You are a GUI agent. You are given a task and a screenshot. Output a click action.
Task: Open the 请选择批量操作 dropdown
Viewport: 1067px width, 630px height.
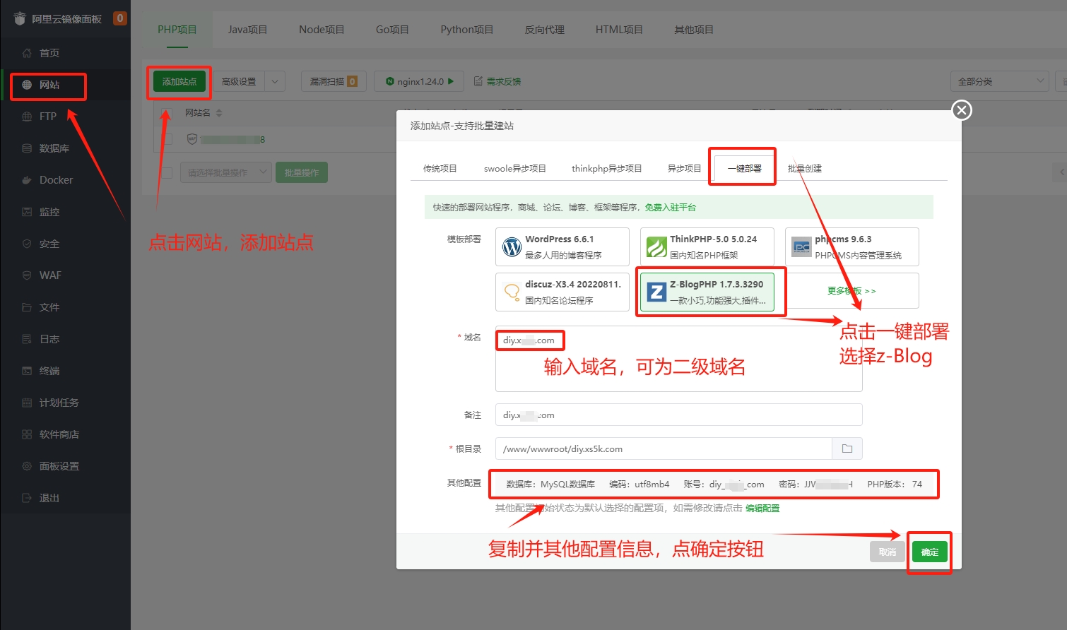coord(226,172)
